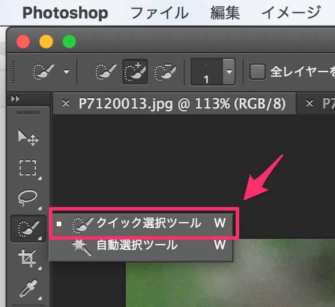The height and width of the screenshot is (307, 335).
Task: Choose Subtract from Selection brush mode
Action: click(x=165, y=72)
